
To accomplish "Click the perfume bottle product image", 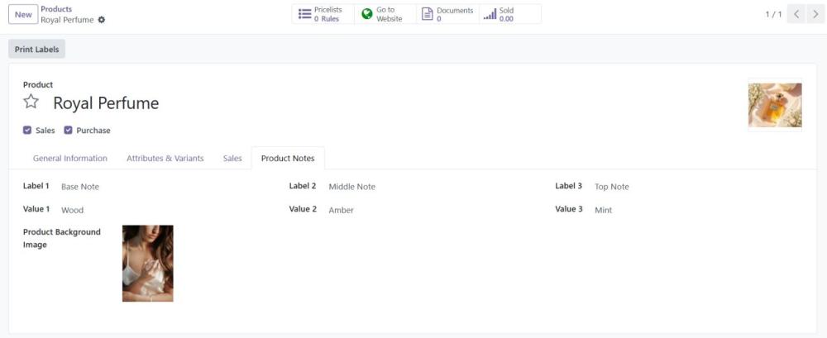I will (x=775, y=105).
